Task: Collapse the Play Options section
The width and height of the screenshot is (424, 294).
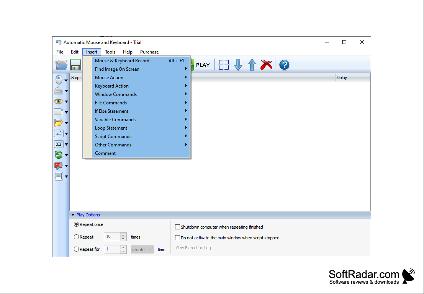Action: pos(73,215)
